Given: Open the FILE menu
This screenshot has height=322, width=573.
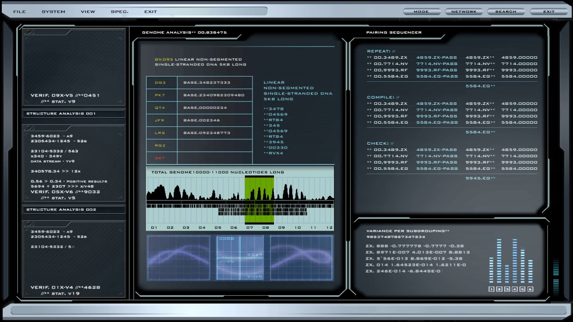Looking at the screenshot, I should pos(19,11).
